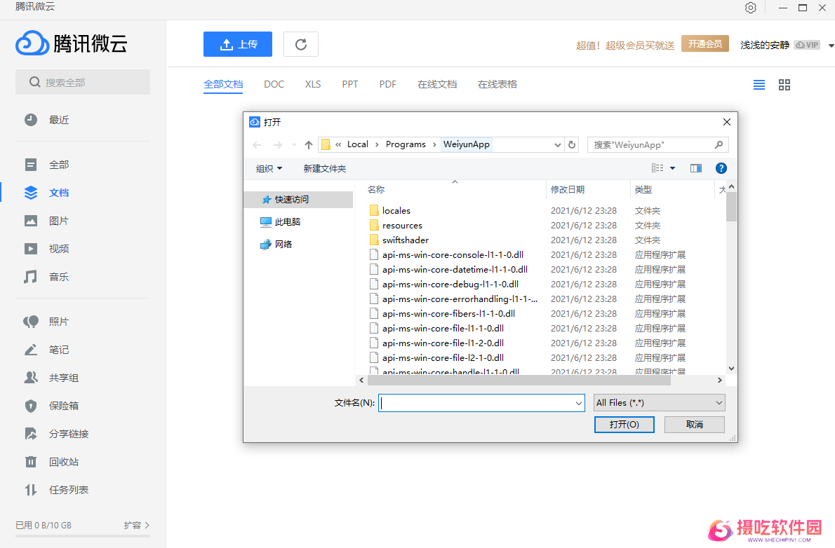Toggle the preview pane in file dialog
Image resolution: width=835 pixels, height=548 pixels.
point(696,168)
